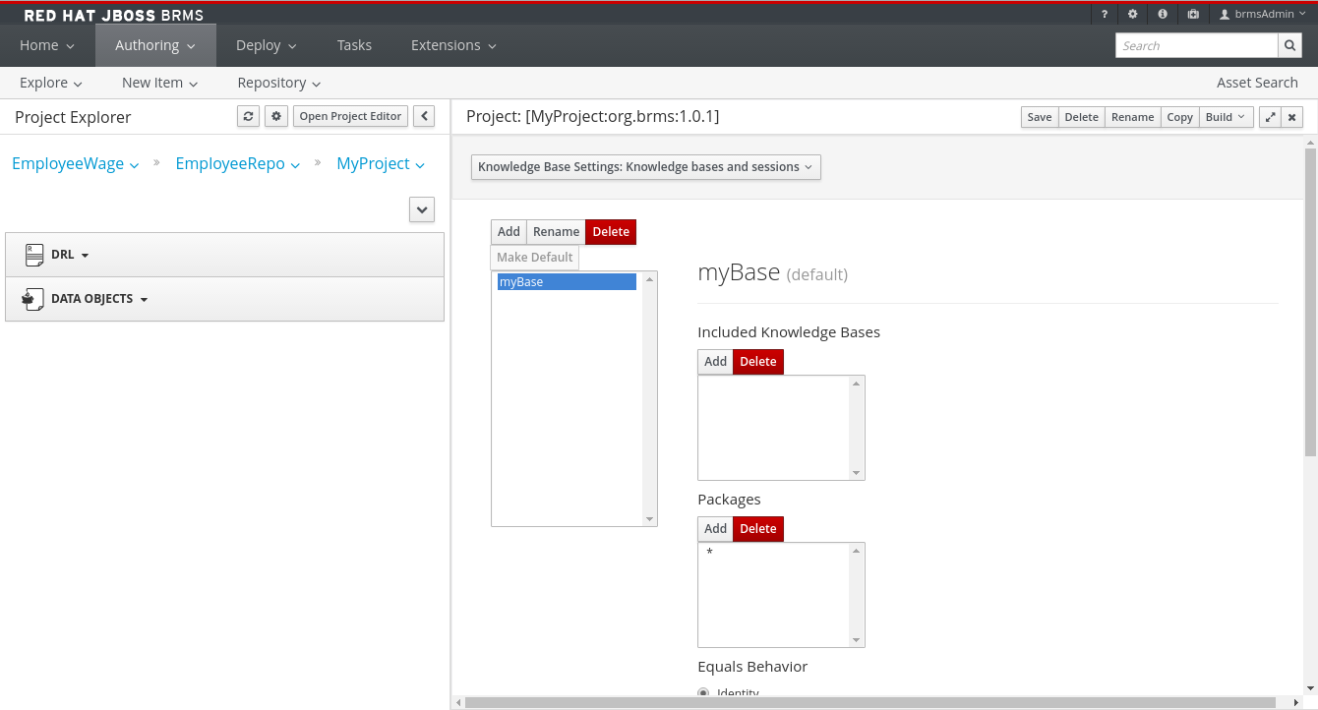Open the Deploy menu
This screenshot has height=710, width=1318.
[x=267, y=45]
